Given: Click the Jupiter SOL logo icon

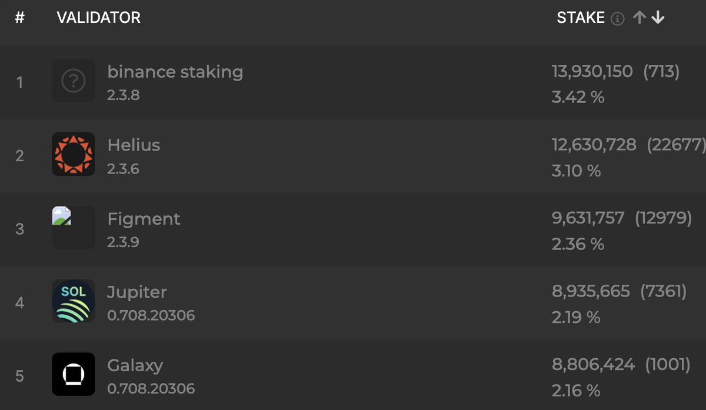Looking at the screenshot, I should tap(74, 301).
